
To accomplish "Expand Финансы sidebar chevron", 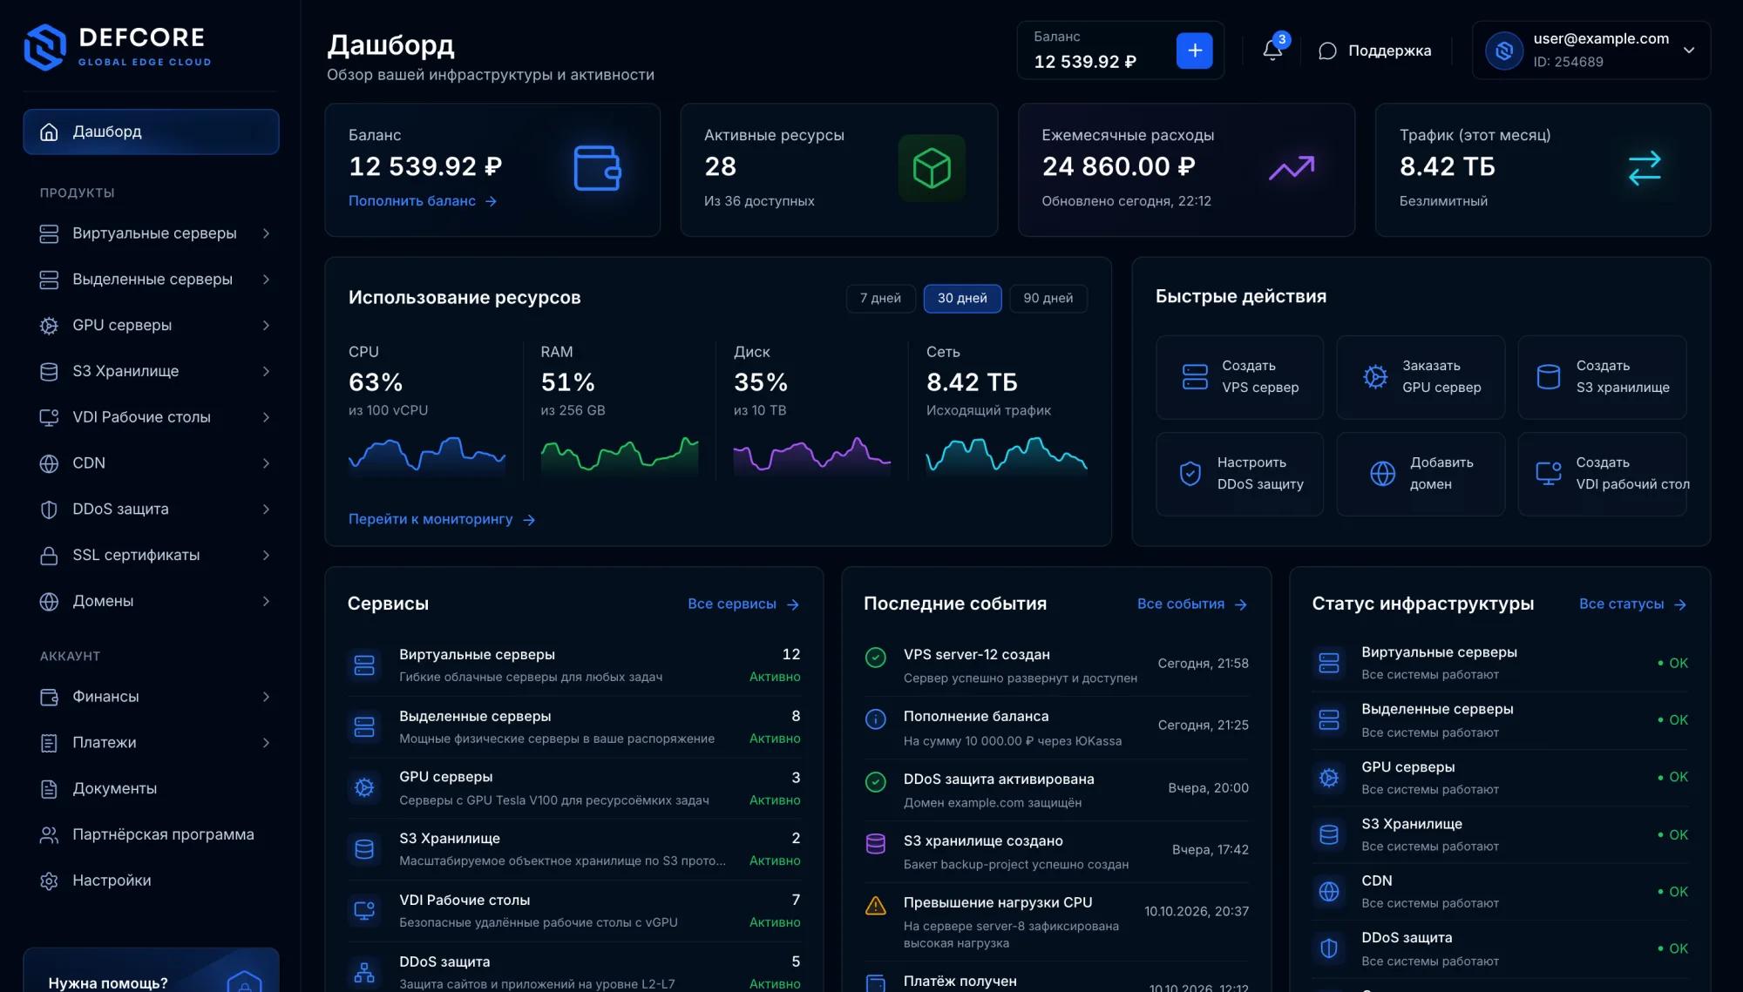I will point(266,697).
